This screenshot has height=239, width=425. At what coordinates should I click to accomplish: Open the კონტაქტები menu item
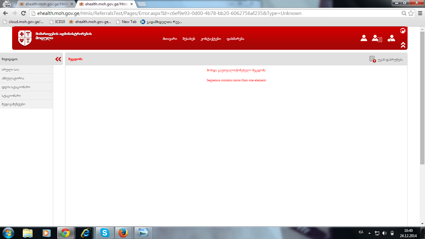tap(211, 39)
